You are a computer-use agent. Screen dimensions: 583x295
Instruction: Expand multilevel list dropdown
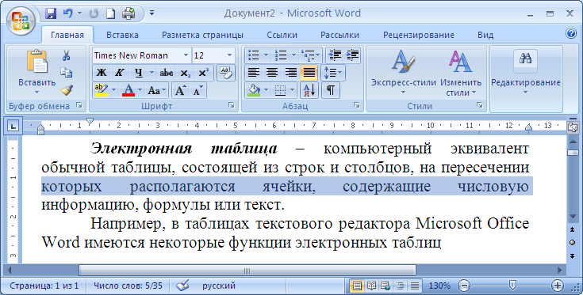[x=318, y=55]
